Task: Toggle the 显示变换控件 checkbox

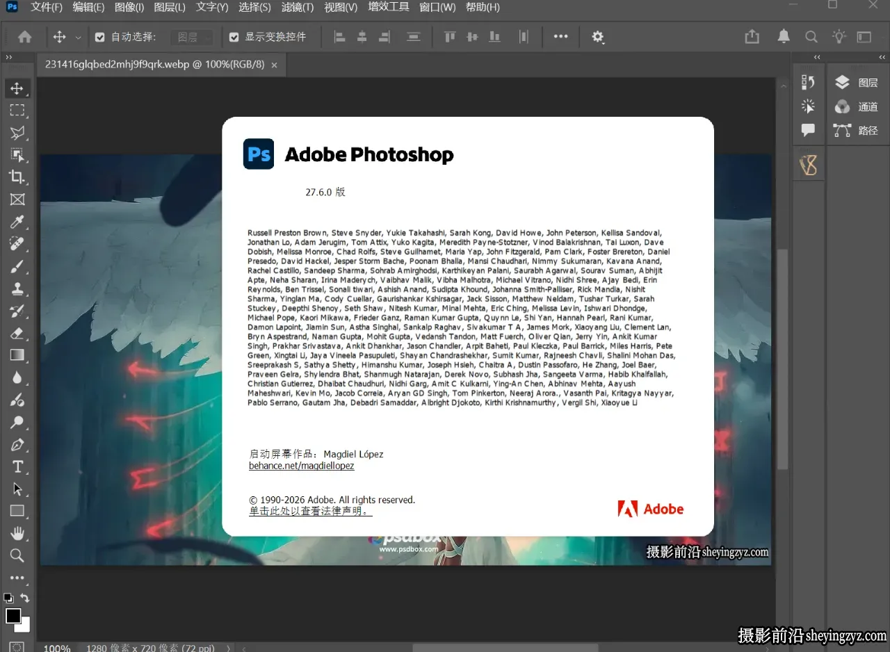Action: [234, 37]
